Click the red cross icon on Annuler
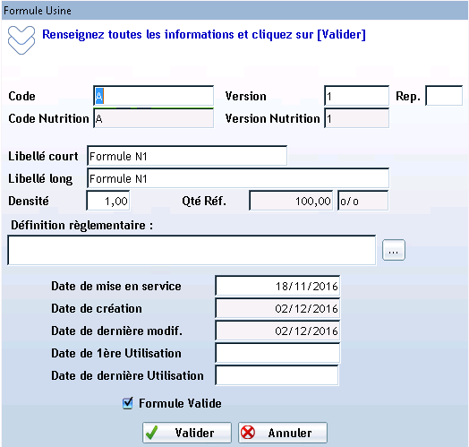469x447 pixels. (x=248, y=433)
